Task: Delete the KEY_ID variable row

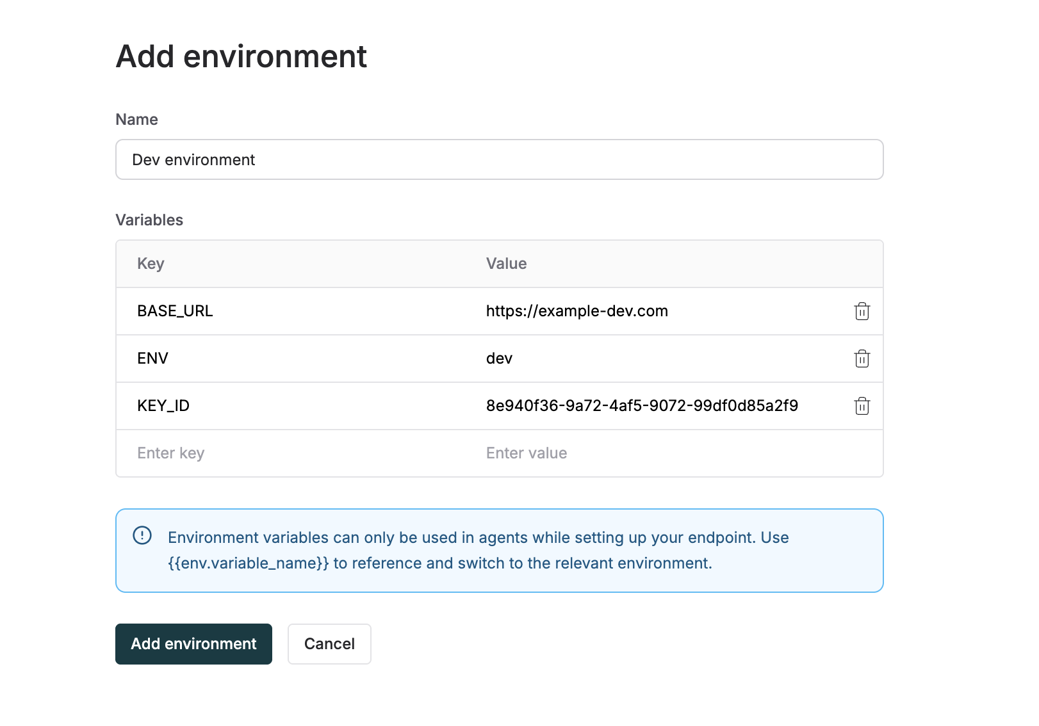Action: [862, 406]
